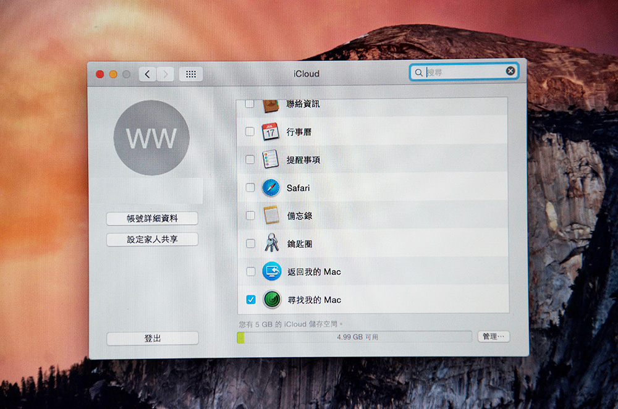Enable the Safari checkbox
Image resolution: width=618 pixels, height=409 pixels.
250,188
